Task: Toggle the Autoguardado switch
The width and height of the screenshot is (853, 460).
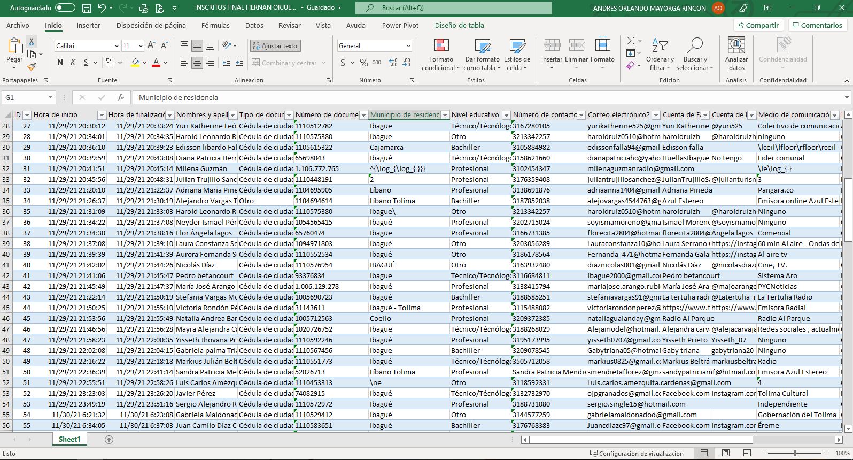Action: coord(65,8)
